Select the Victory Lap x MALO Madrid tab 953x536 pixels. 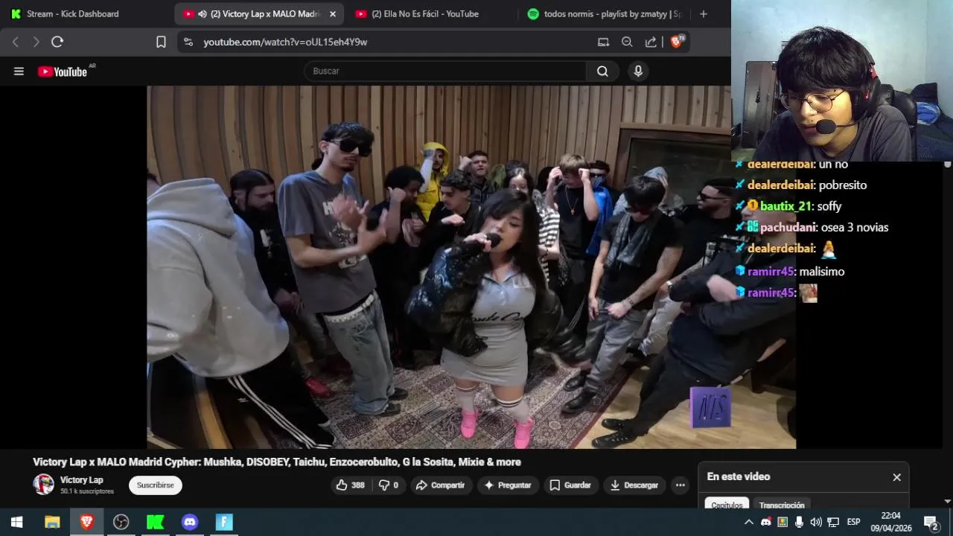coord(259,13)
